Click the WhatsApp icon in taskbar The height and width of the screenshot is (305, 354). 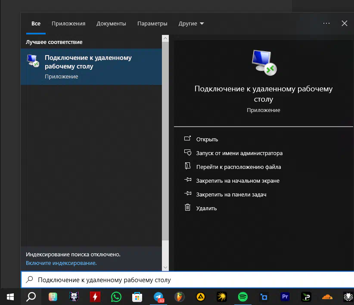[x=116, y=296]
